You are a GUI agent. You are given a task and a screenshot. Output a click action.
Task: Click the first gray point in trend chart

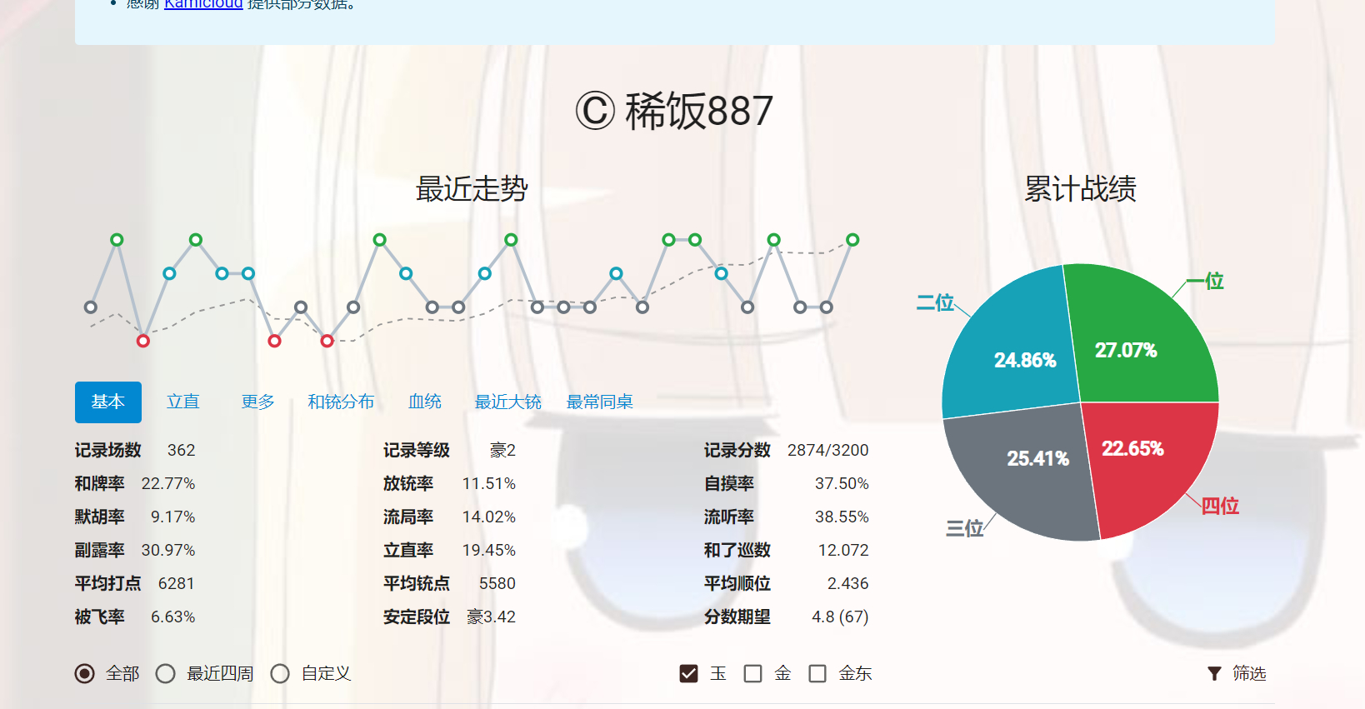(91, 307)
